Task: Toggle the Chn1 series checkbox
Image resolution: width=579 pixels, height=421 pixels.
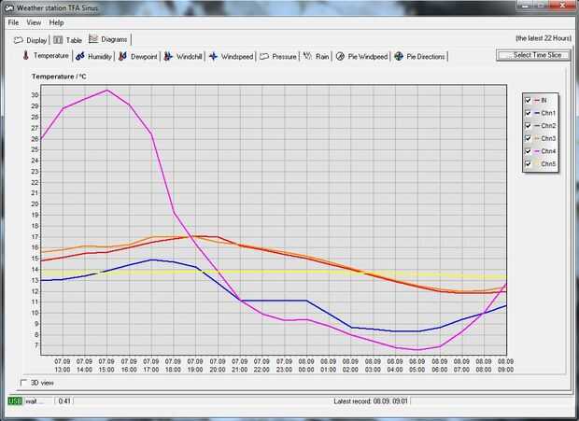Action: tap(528, 113)
